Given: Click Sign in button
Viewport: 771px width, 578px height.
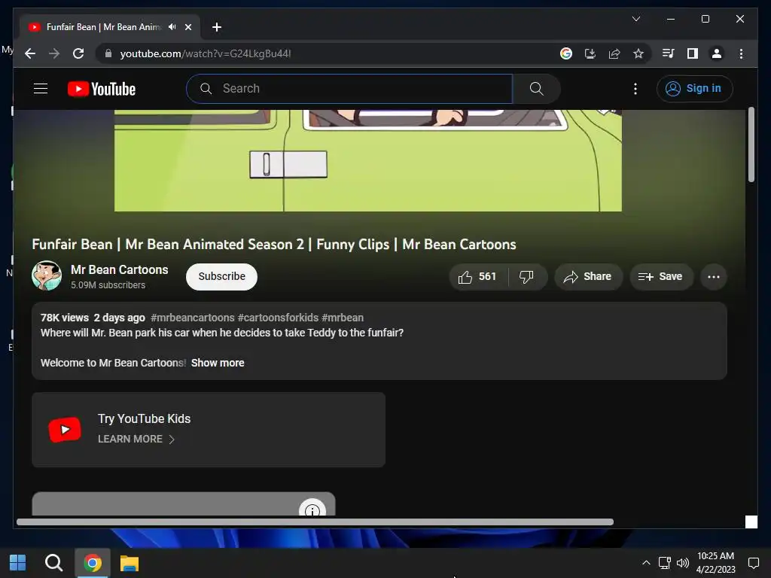Looking at the screenshot, I should coord(694,89).
